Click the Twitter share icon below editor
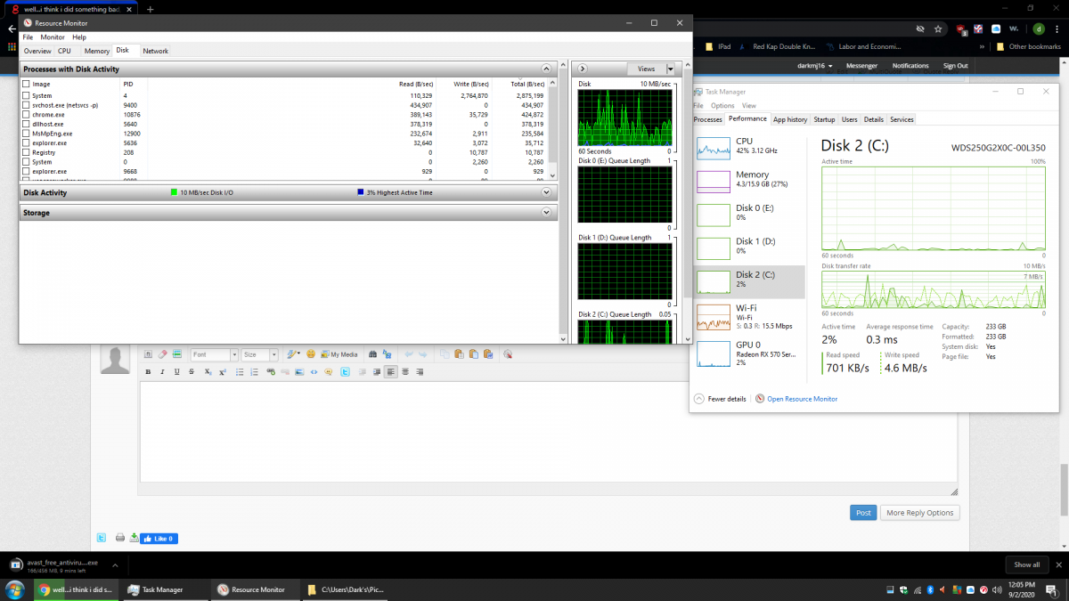This screenshot has height=601, width=1069. click(x=101, y=538)
